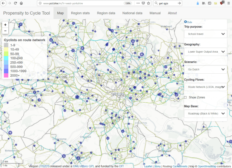The height and width of the screenshot is (168, 232).
Task: Open the GNU Affero GPL link
Action: tap(84, 166)
